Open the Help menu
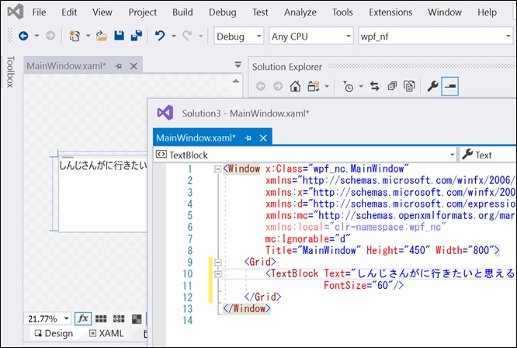This screenshot has width=517, height=348. 487,12
